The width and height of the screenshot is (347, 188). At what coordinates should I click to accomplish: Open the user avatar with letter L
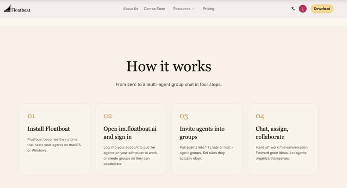303,9
